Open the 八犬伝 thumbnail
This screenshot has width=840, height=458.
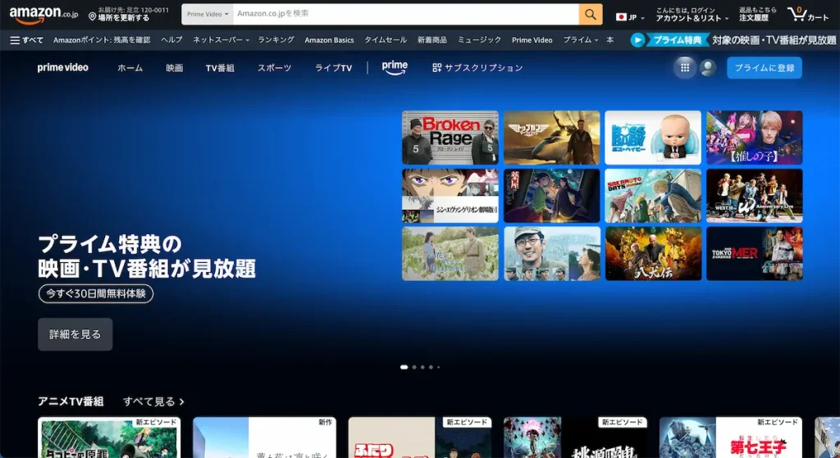click(x=653, y=254)
